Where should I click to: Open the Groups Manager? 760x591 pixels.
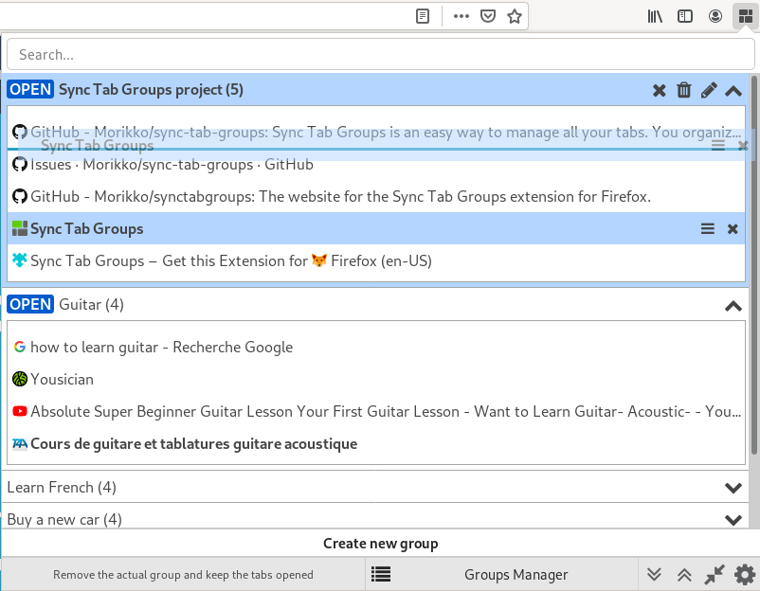point(516,575)
